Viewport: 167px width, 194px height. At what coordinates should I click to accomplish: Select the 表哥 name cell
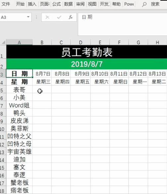coord(20,89)
